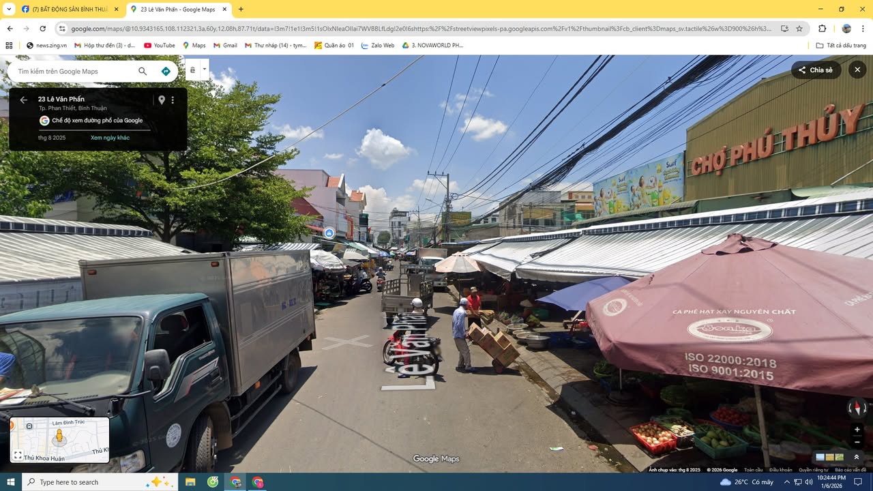
Task: Click the Google Maps search magnifier icon
Action: click(x=143, y=71)
